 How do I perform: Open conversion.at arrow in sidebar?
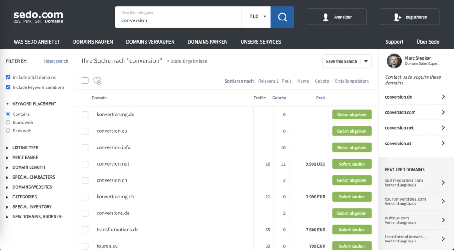pyautogui.click(x=443, y=143)
